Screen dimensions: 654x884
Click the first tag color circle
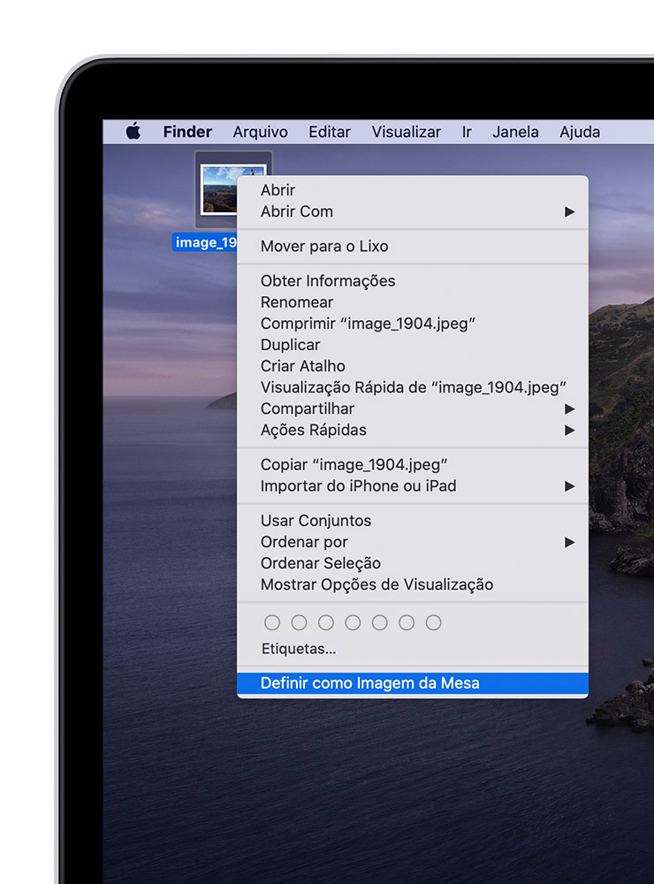[x=272, y=622]
